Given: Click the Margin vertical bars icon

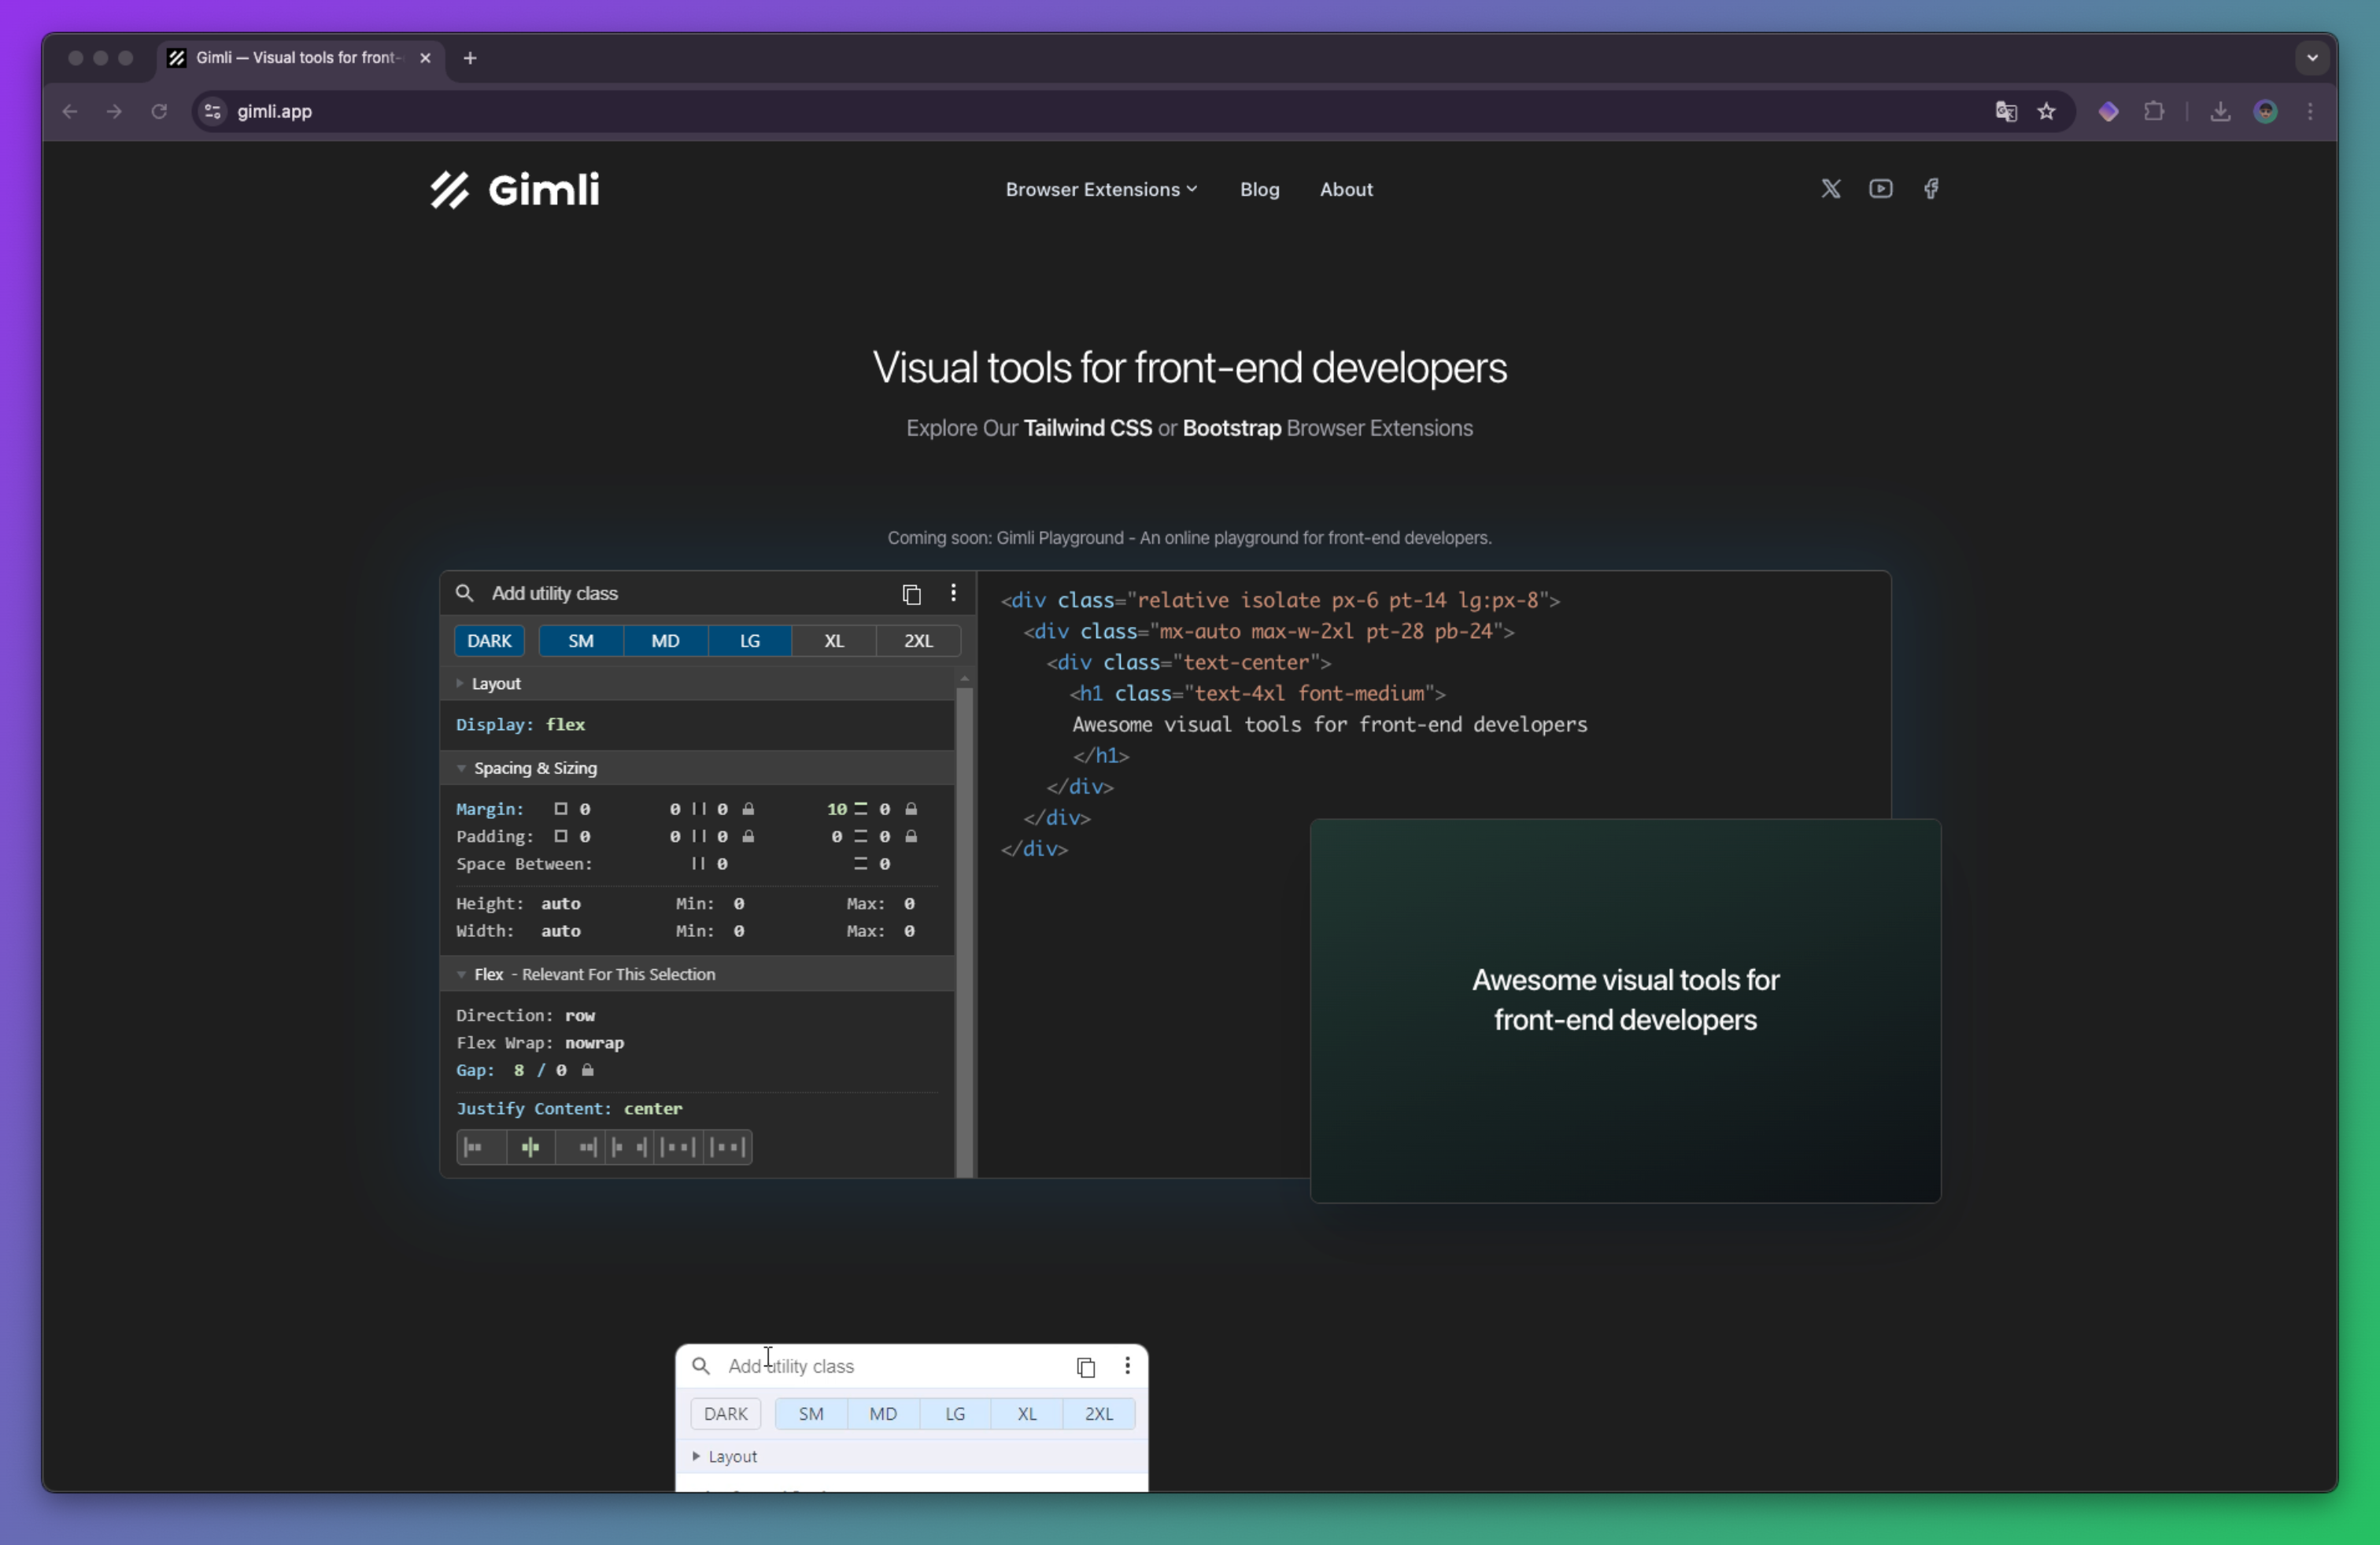Looking at the screenshot, I should pyautogui.click(x=860, y=809).
